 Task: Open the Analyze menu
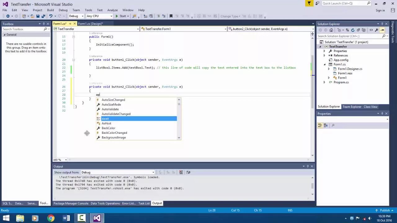112,10
